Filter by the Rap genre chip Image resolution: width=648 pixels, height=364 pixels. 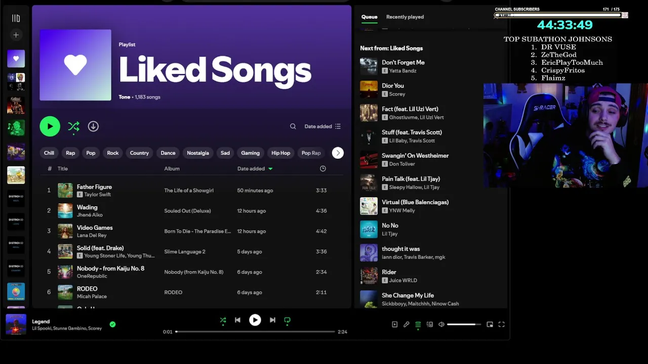[x=70, y=153]
